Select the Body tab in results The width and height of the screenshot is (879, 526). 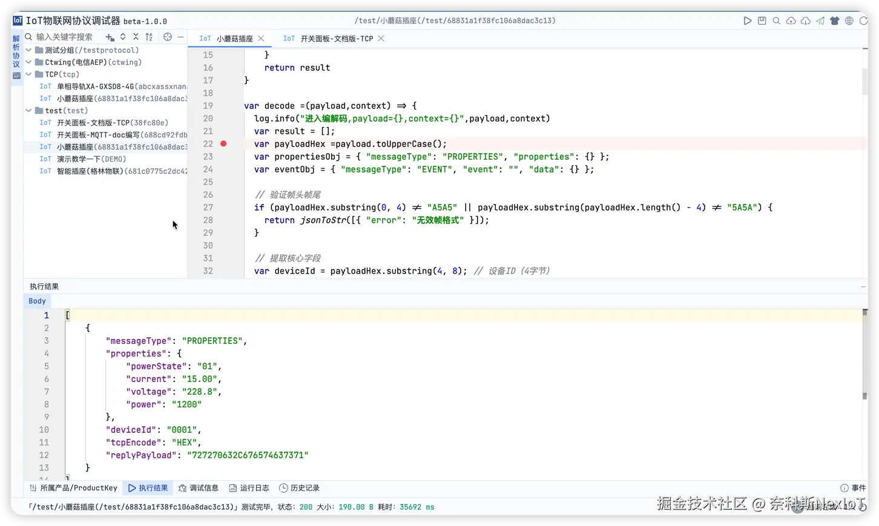37,301
